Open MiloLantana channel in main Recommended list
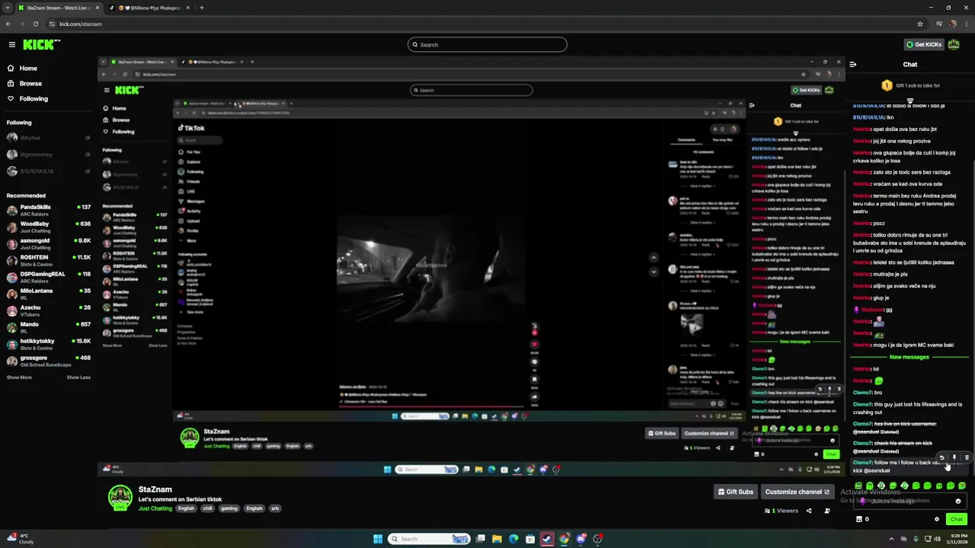Screen dimensions: 975x548 pos(47,294)
